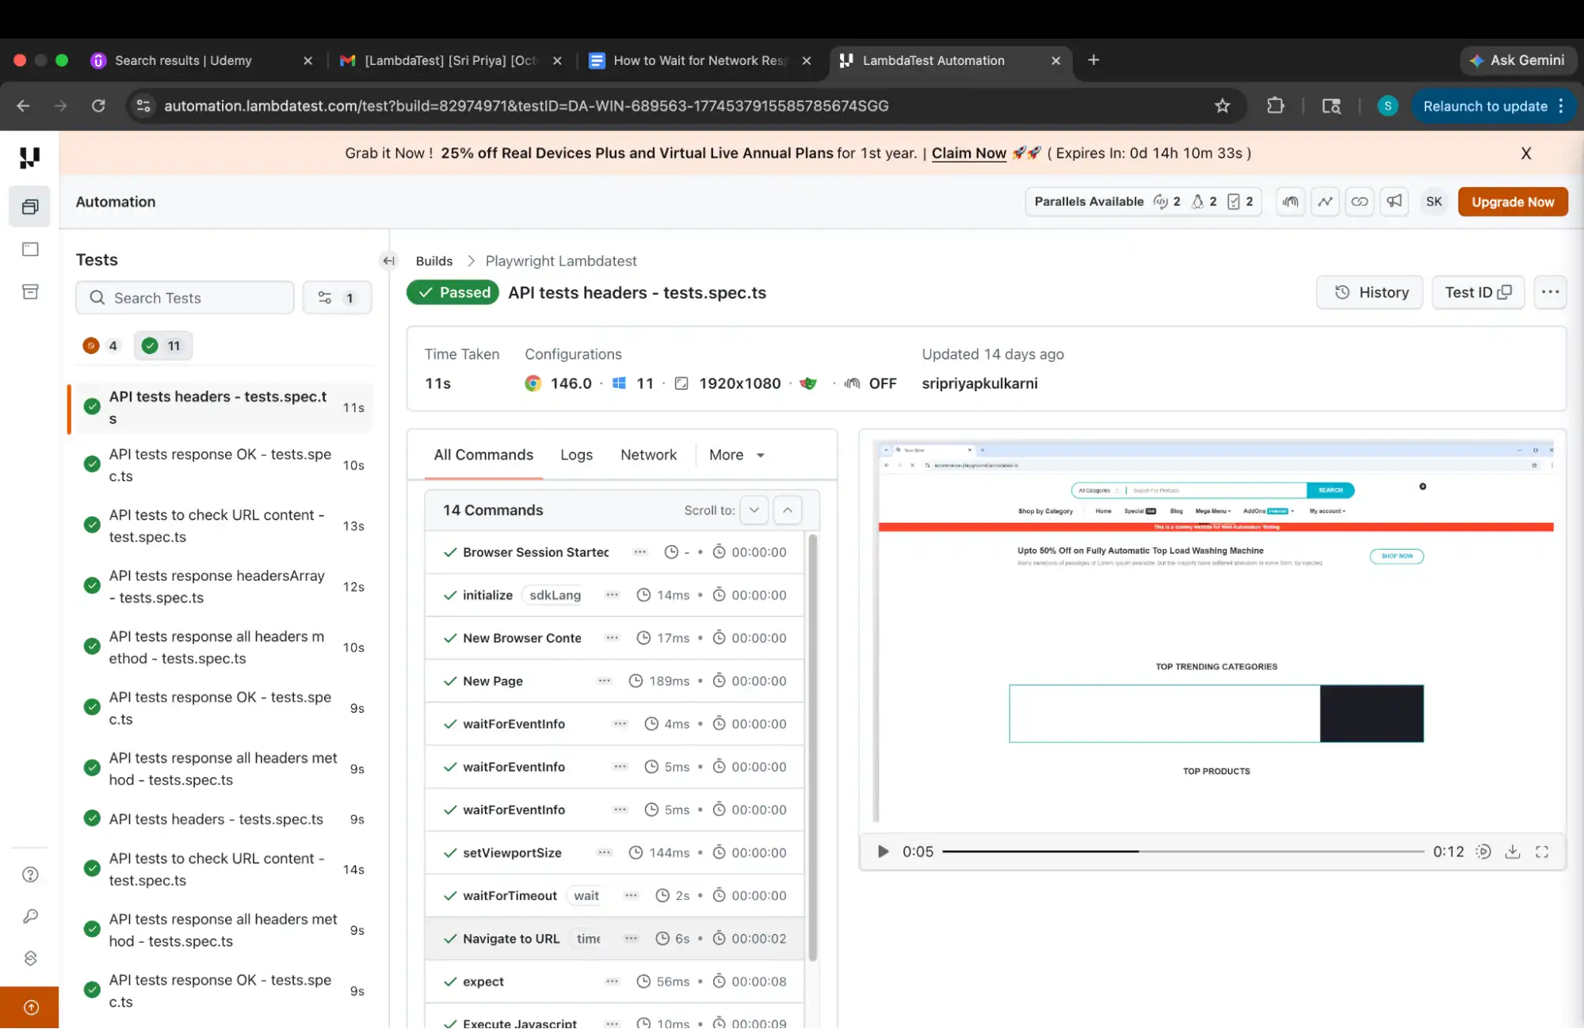The image size is (1584, 1029).
Task: Click the link chain icon in header
Action: click(1360, 202)
